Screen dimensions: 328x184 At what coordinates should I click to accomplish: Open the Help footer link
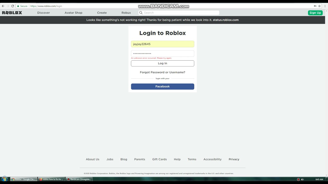click(177, 159)
